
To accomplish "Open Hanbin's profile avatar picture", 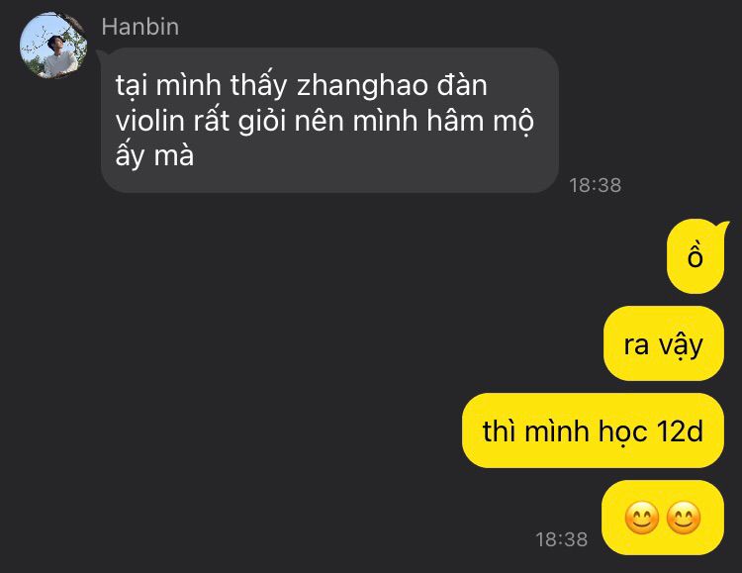I will [53, 46].
